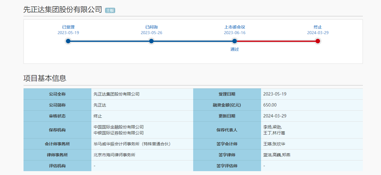Click the 保荐代表人 row label

(x=227, y=130)
